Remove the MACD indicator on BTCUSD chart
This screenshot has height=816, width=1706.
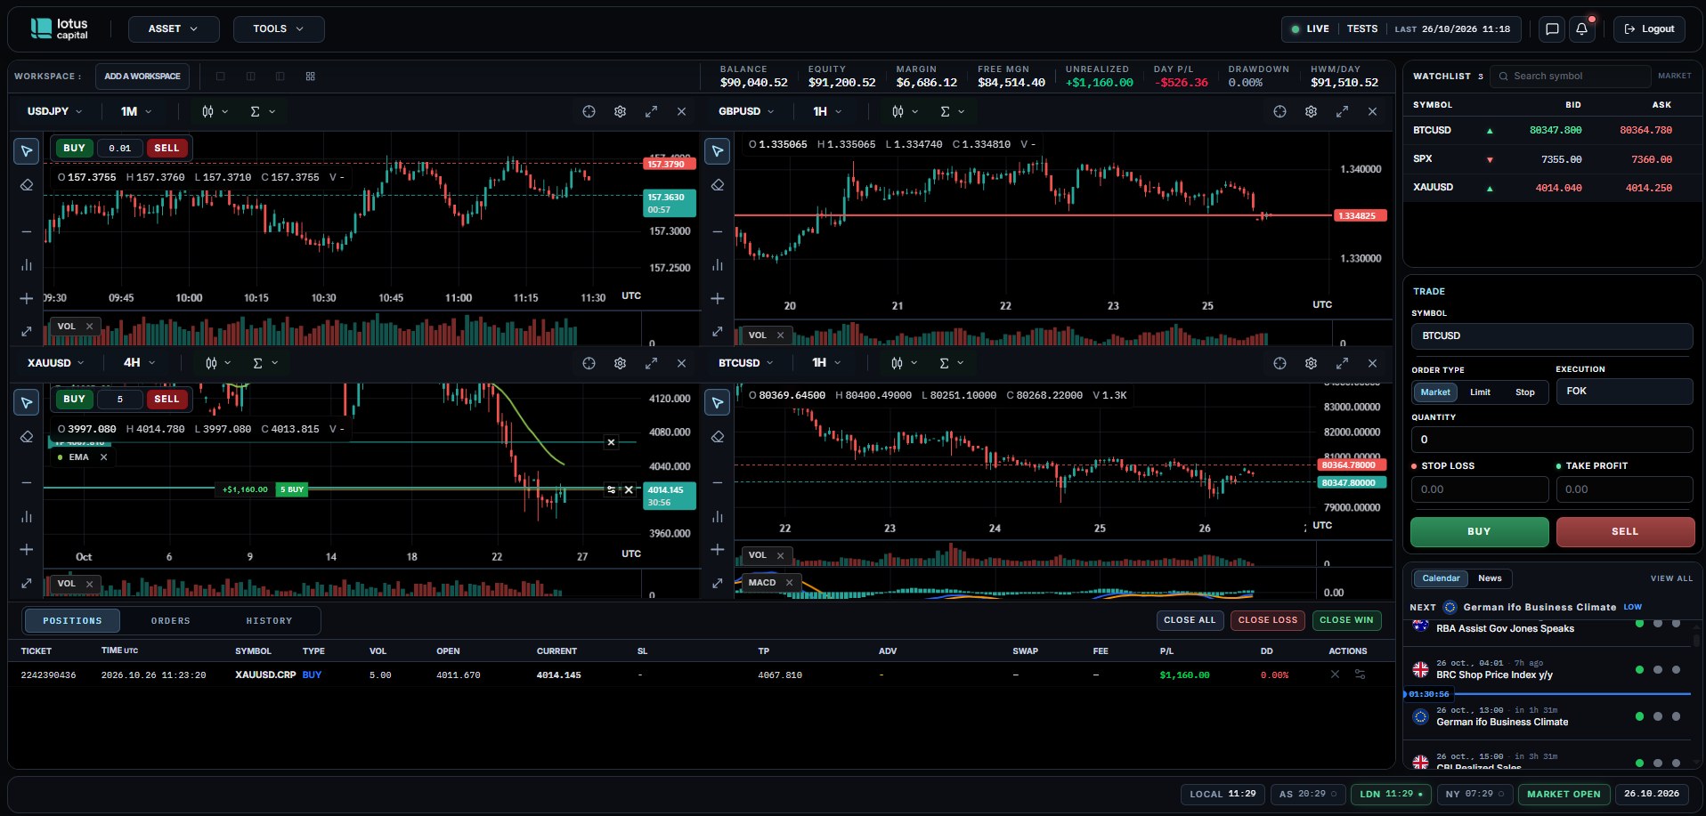(789, 583)
